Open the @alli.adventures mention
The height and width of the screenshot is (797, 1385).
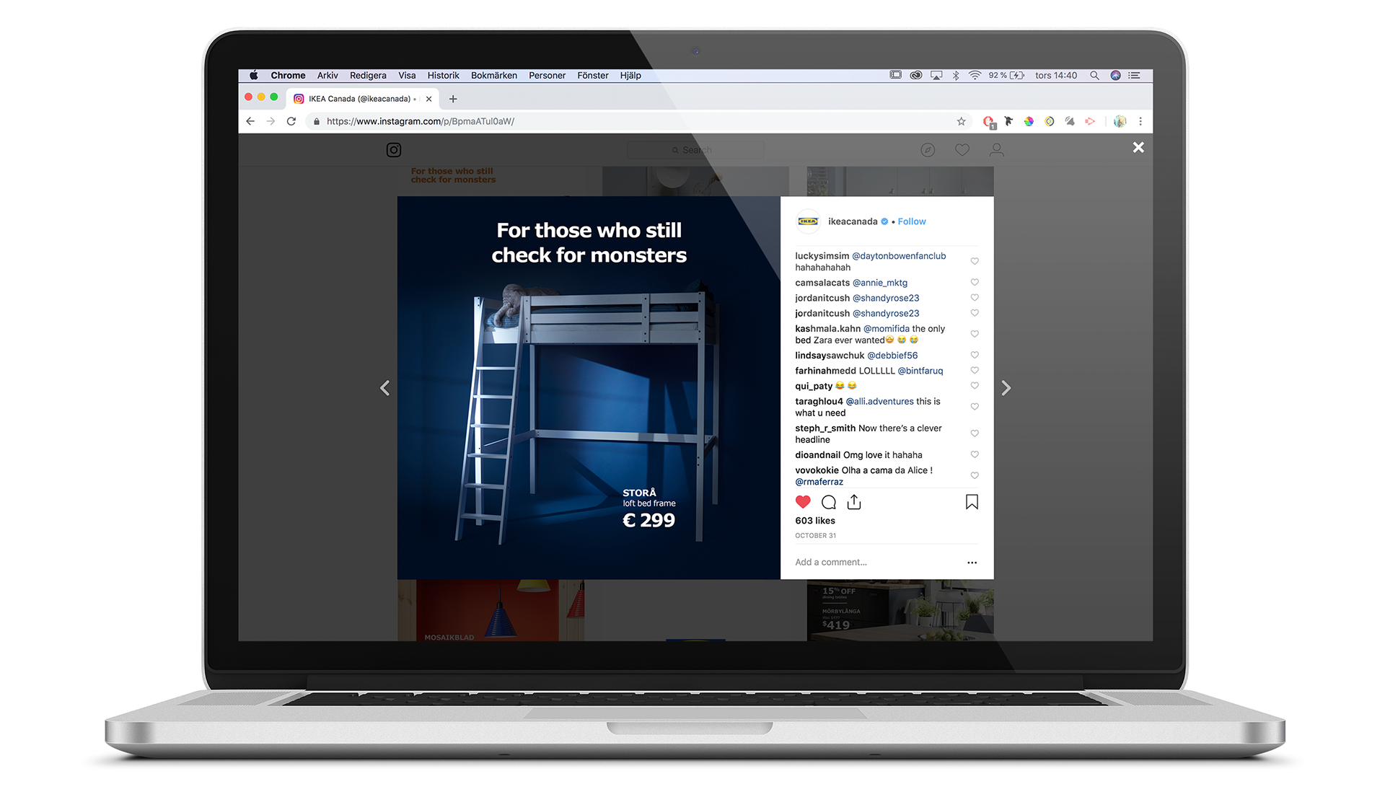pos(879,402)
